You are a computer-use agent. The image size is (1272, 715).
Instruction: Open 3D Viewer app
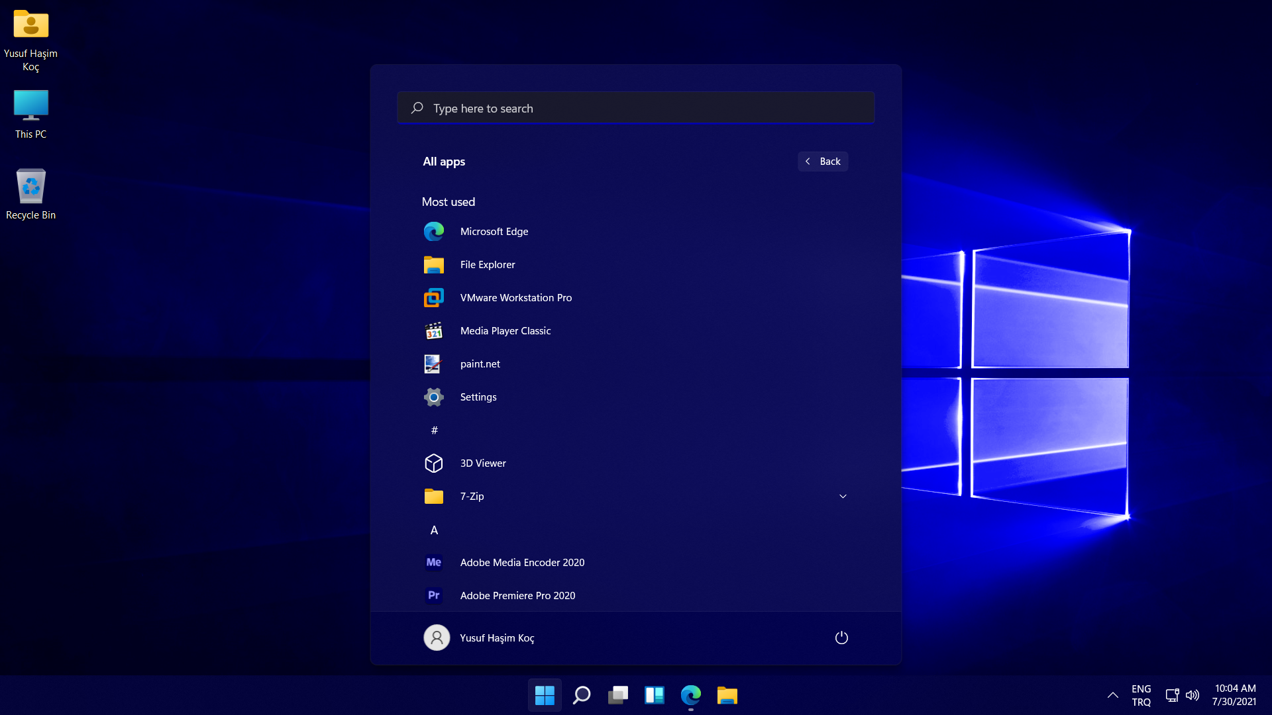click(482, 463)
